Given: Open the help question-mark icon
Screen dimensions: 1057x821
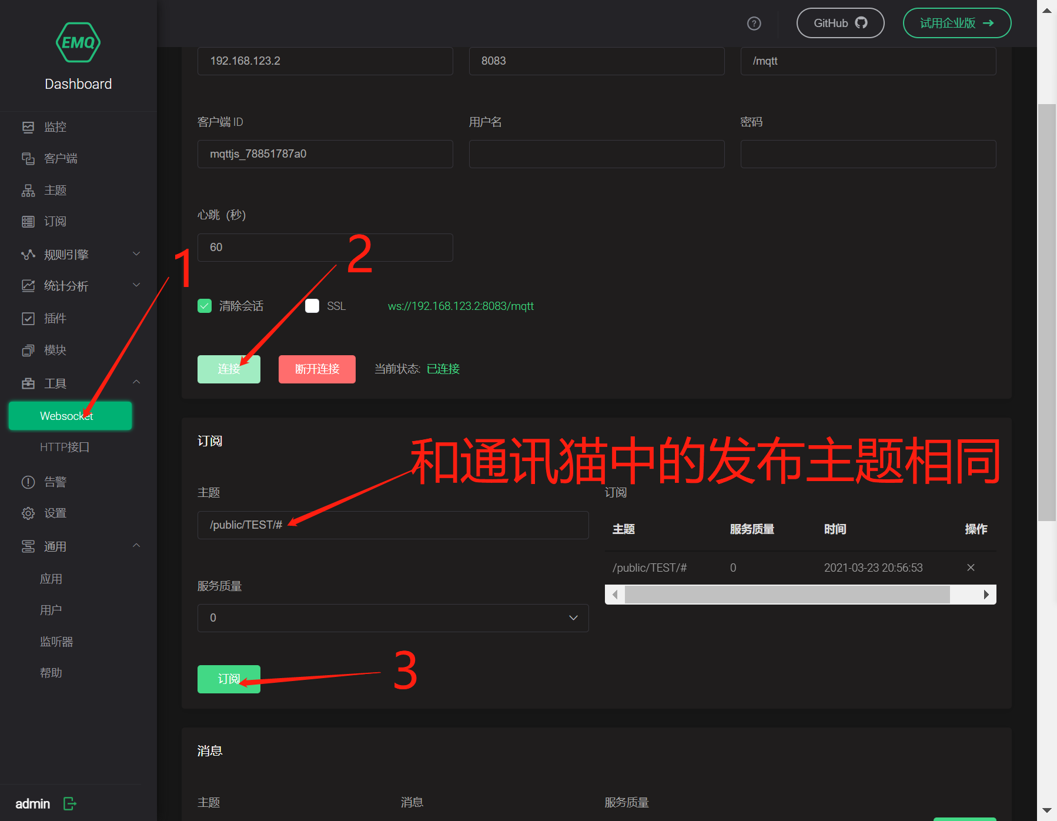Looking at the screenshot, I should coord(754,24).
